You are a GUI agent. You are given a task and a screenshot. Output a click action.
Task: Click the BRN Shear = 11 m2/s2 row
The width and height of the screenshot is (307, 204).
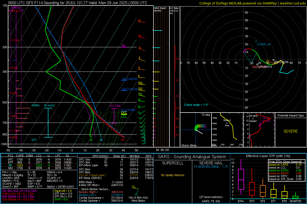(x=101, y=182)
